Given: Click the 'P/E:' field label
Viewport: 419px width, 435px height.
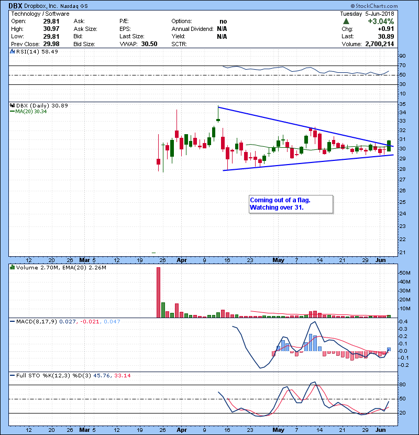Looking at the screenshot, I should pos(124,21).
